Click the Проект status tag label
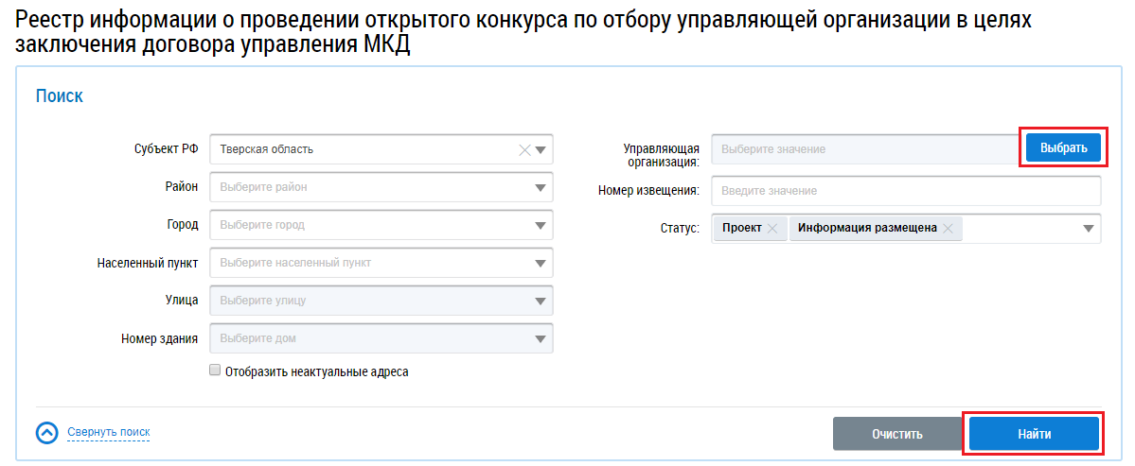 tap(742, 229)
